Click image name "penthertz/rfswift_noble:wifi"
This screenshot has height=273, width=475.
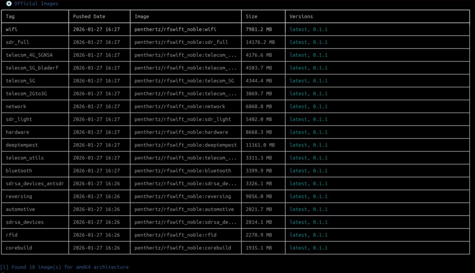point(175,29)
